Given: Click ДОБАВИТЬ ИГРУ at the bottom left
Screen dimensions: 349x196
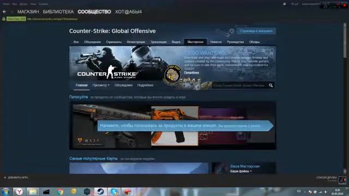Looking at the screenshot, I should click(x=18, y=177).
